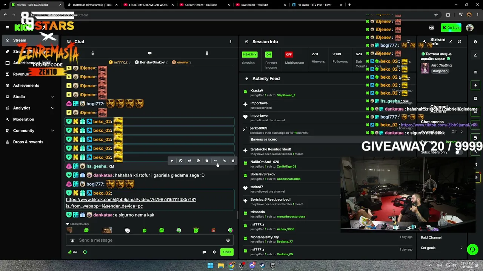Click the speech bubble icon in chat toolbar
The width and height of the screenshot is (483, 271).
pyautogui.click(x=150, y=53)
